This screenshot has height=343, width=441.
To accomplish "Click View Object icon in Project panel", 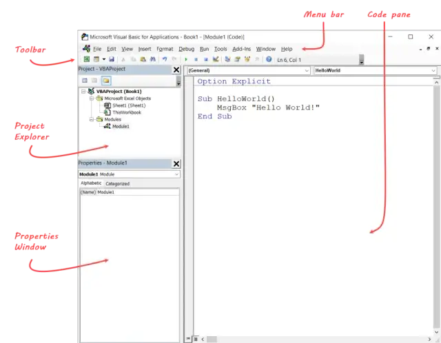I will [94, 81].
